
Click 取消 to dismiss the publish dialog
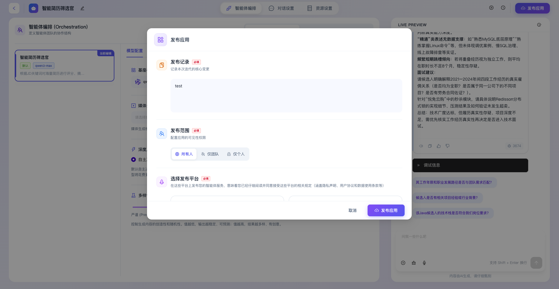(x=352, y=210)
